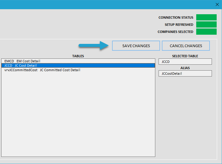Select the JCCD JC Cost Detail row

coord(78,66)
